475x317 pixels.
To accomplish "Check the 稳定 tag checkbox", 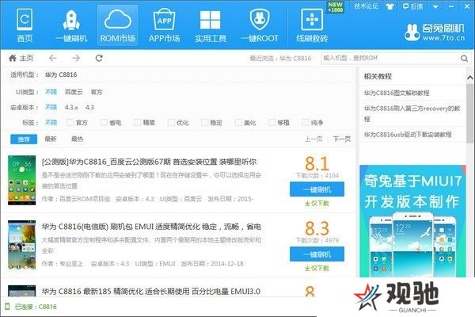I will 205,122.
